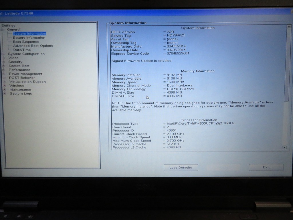The image size is (293, 220).
Task: Expand the Power Management node
Action: pyautogui.click(x=4, y=74)
